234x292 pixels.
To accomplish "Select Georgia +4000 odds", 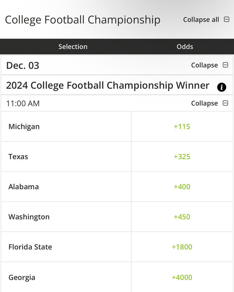I will (x=182, y=277).
